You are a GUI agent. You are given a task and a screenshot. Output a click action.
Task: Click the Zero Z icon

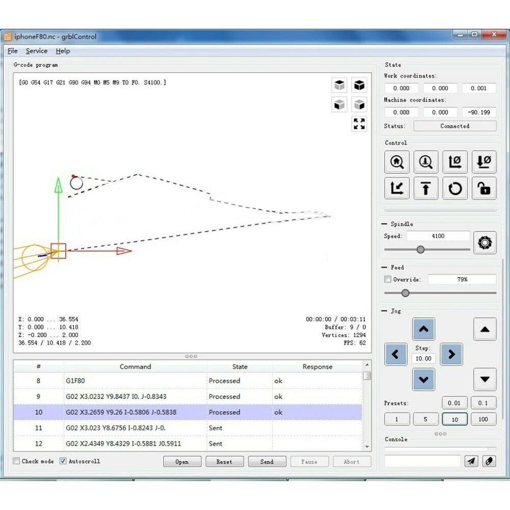484,162
